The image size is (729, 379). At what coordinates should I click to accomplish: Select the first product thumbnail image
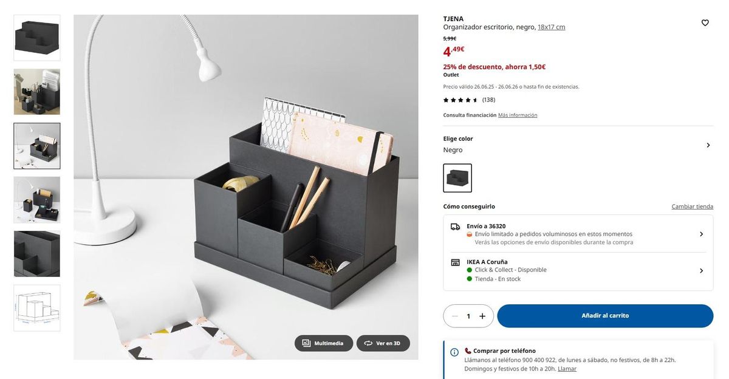37,38
